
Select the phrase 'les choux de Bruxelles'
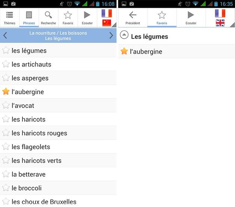click(44, 202)
